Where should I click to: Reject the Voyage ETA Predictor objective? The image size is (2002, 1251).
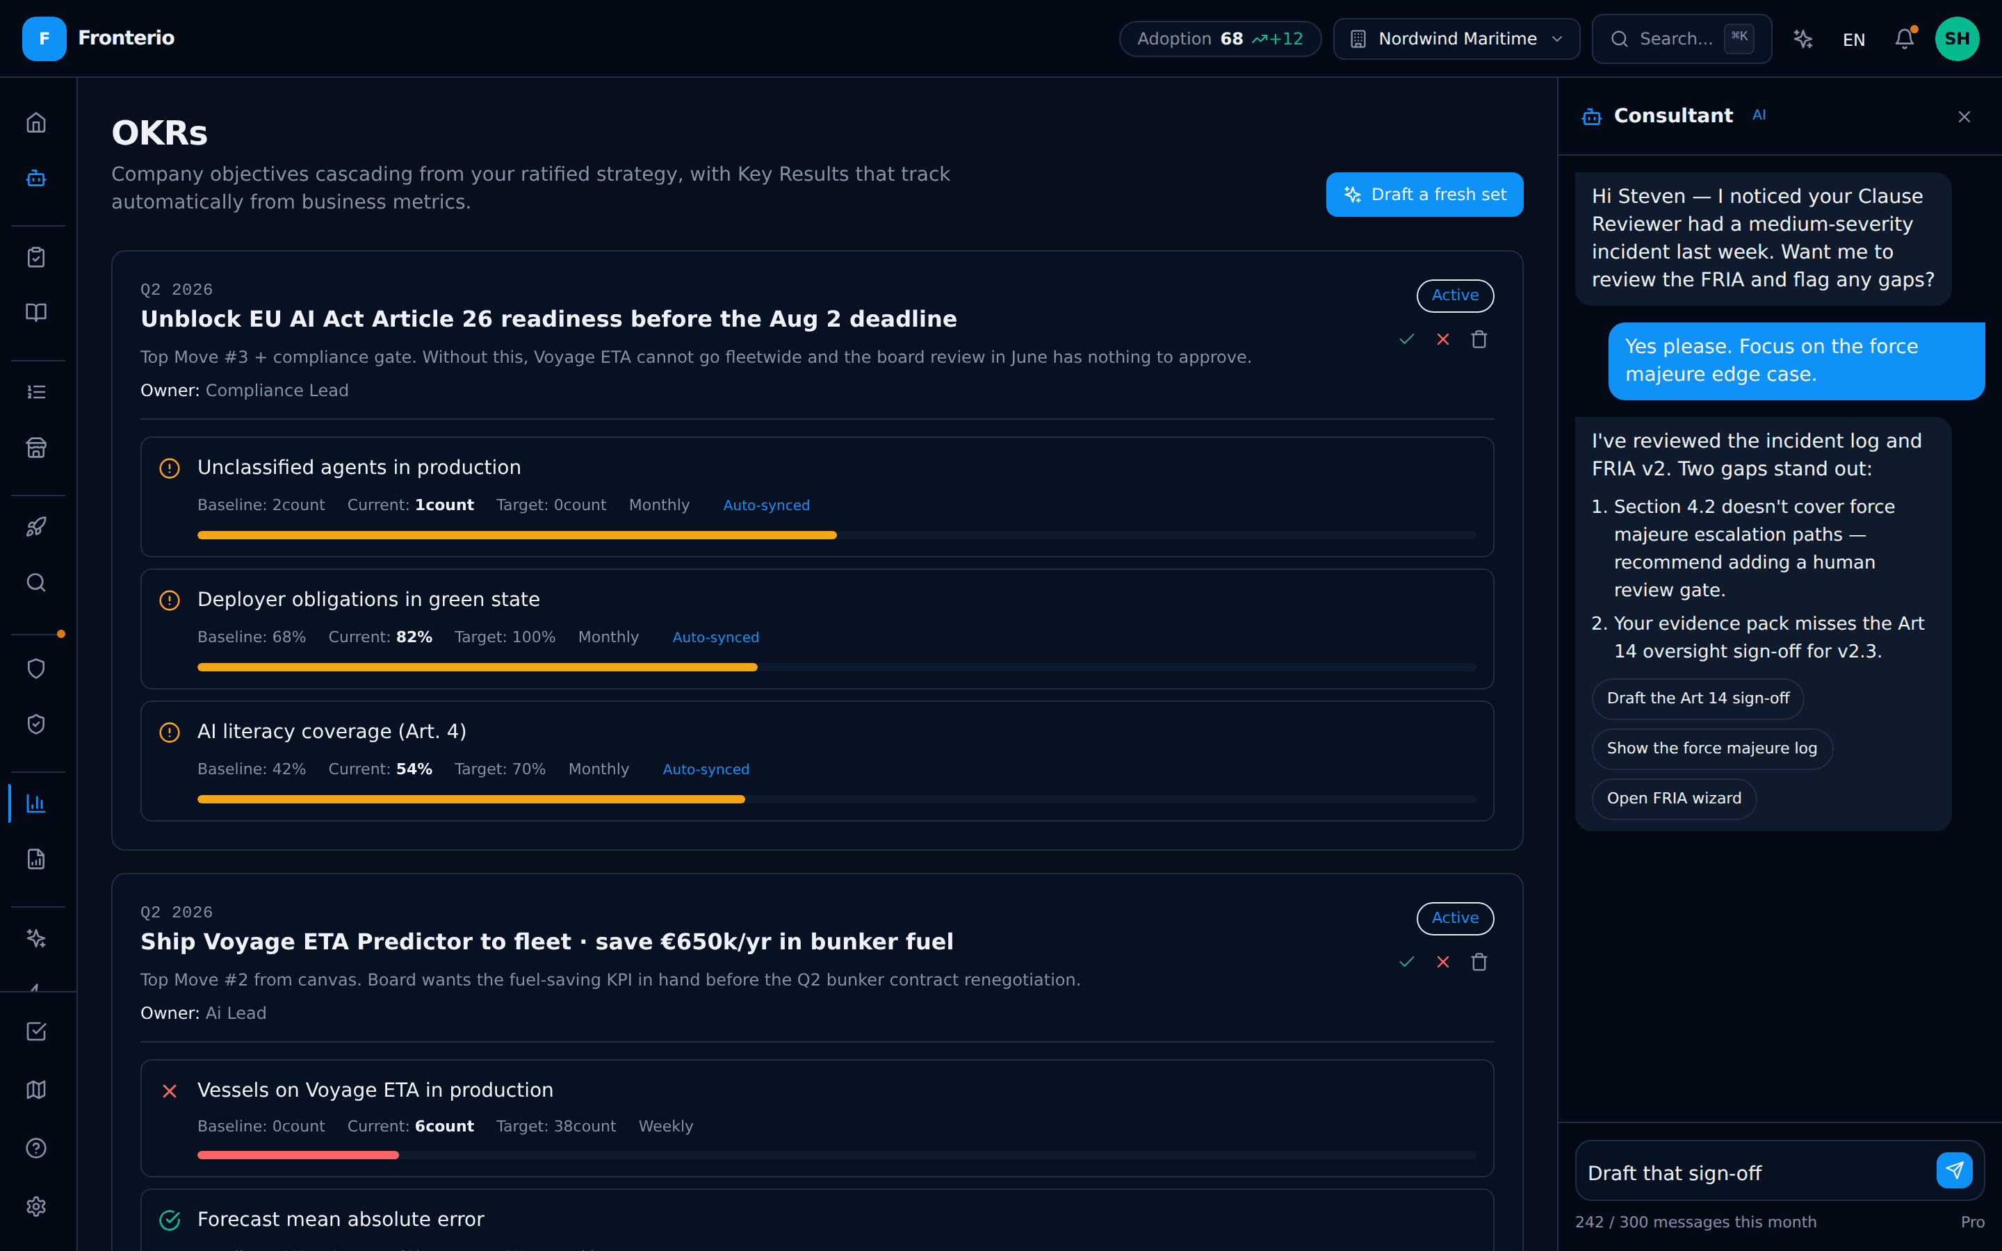[1443, 963]
